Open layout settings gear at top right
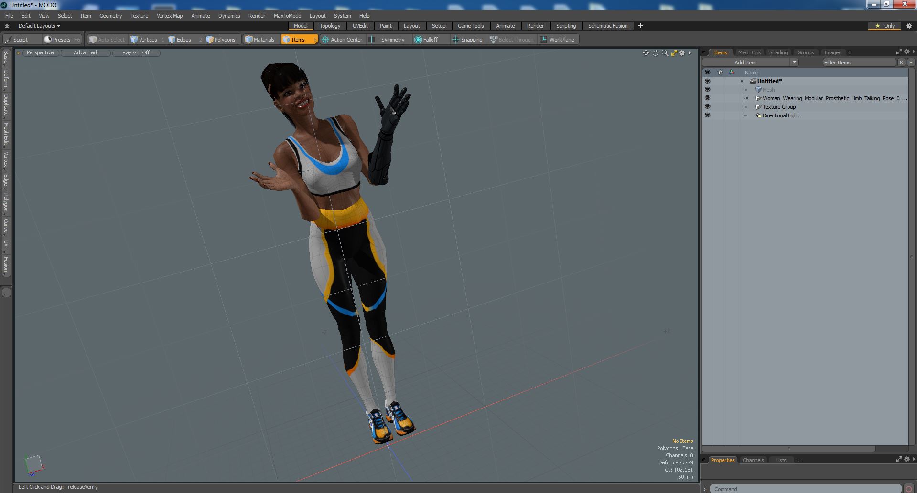Viewport: 917px width, 493px height. 909,26
